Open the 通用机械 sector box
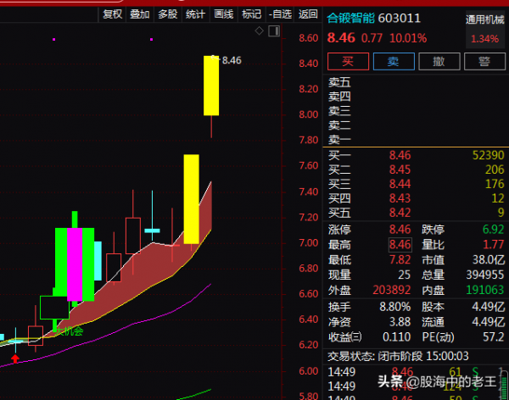509x400 pixels. [484, 30]
